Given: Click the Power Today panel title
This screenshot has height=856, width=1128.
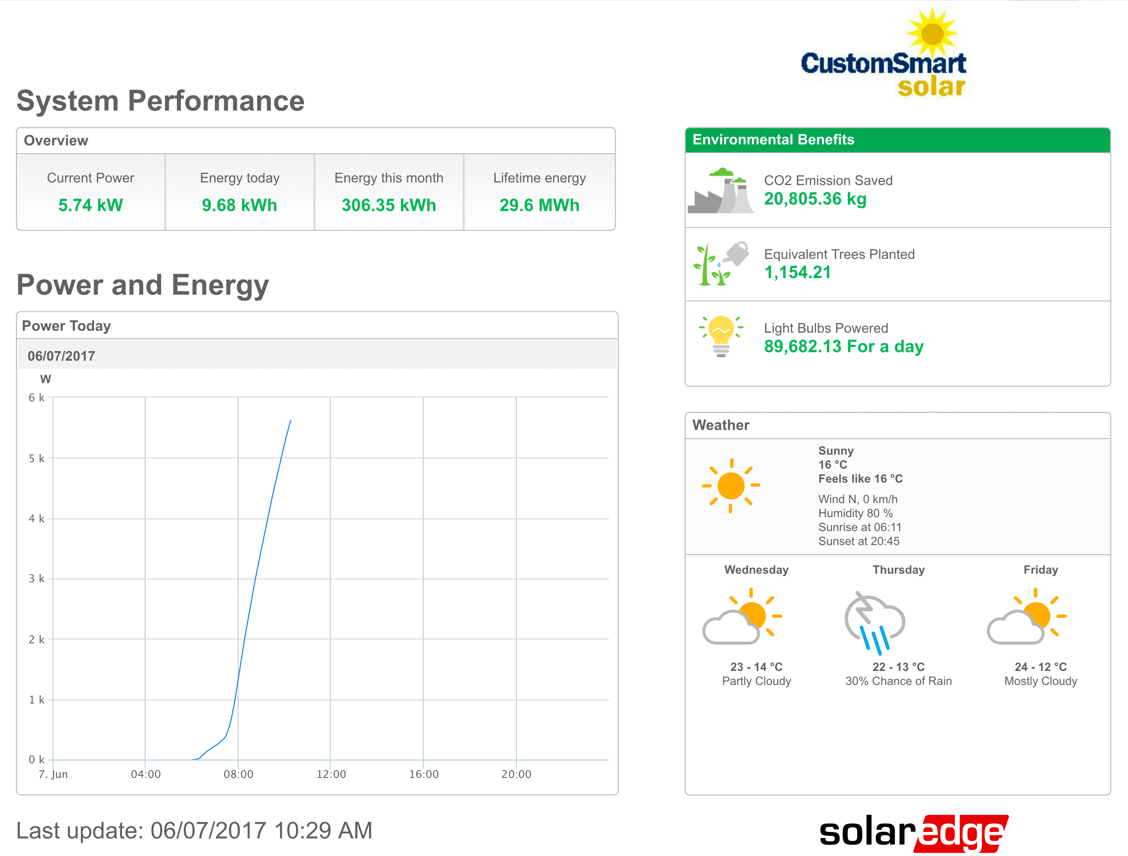Looking at the screenshot, I should [66, 326].
